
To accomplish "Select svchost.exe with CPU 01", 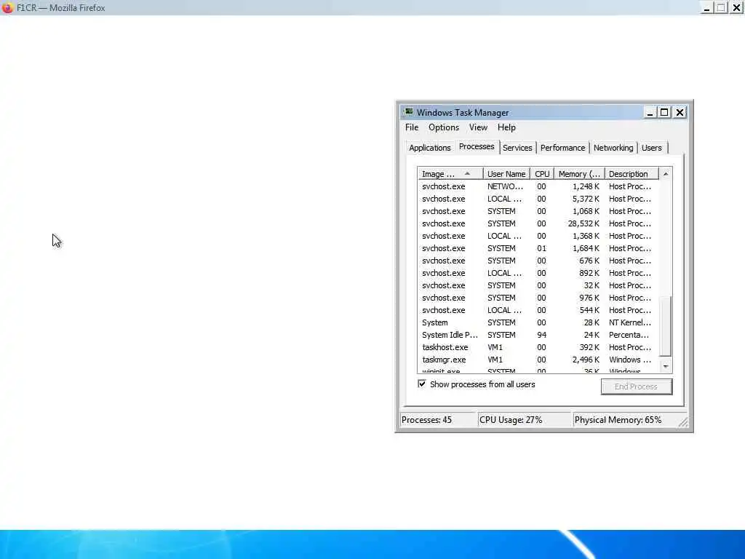I will coord(538,249).
